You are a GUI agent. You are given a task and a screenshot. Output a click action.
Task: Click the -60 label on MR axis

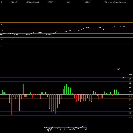(130, 109)
